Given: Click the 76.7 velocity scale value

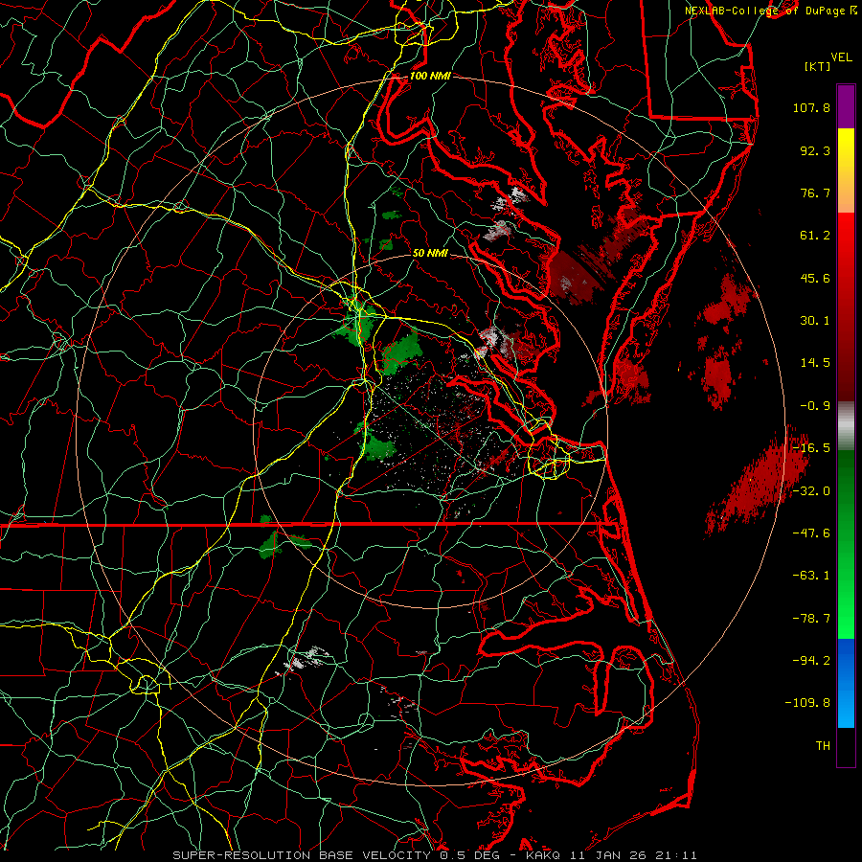Looking at the screenshot, I should pyautogui.click(x=815, y=193).
